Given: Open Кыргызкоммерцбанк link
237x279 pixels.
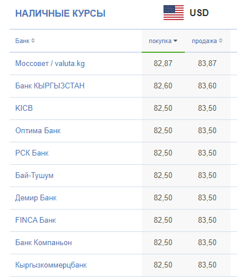Looking at the screenshot, I should [51, 265].
